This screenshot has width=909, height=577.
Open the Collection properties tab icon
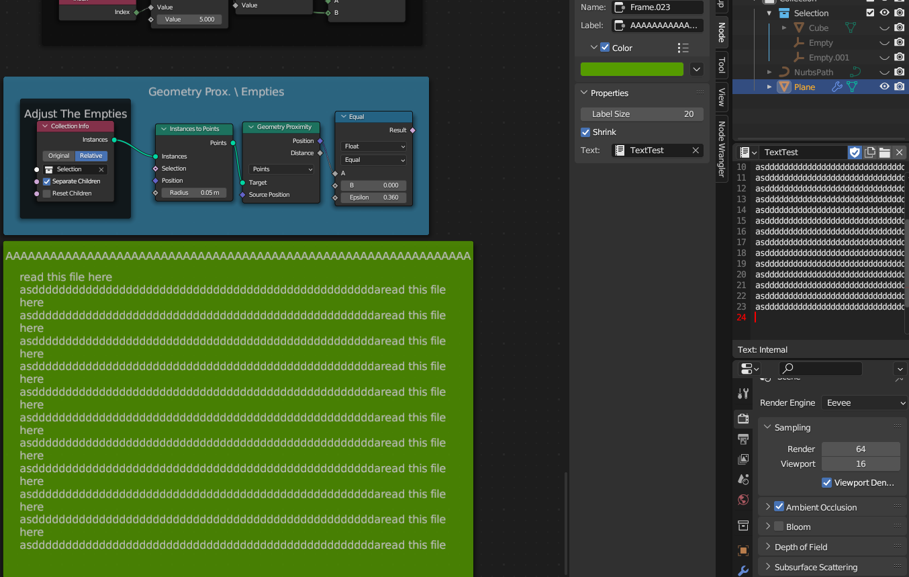[743, 525]
